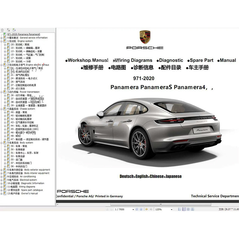Click bookmark icon beside 21 - 废气涡轮增压
This screenshot has width=239, height=239.
tap(8, 75)
